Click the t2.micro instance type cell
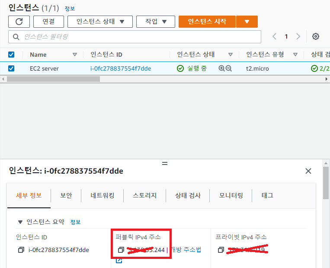330x268 pixels. coord(257,68)
